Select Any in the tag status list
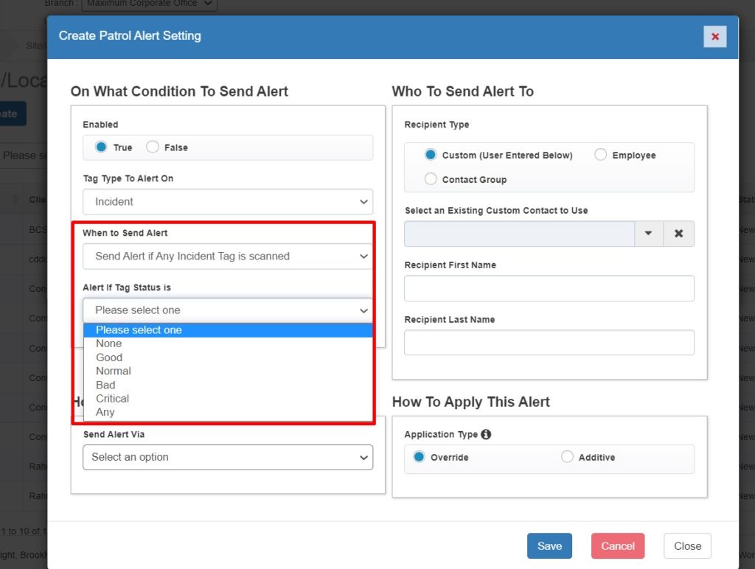 tap(105, 412)
